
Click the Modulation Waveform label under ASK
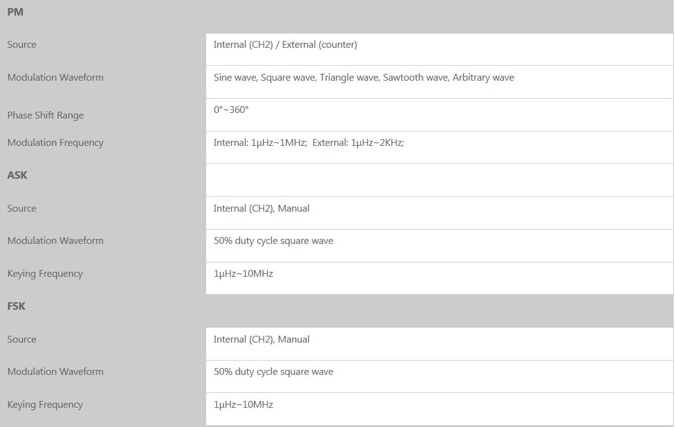[x=55, y=241]
